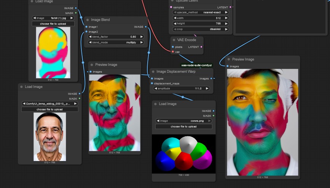Image resolution: width=330 pixels, height=188 pixels.
Task: Click the pixels input socket on VAE Encode
Action: click(x=173, y=47)
